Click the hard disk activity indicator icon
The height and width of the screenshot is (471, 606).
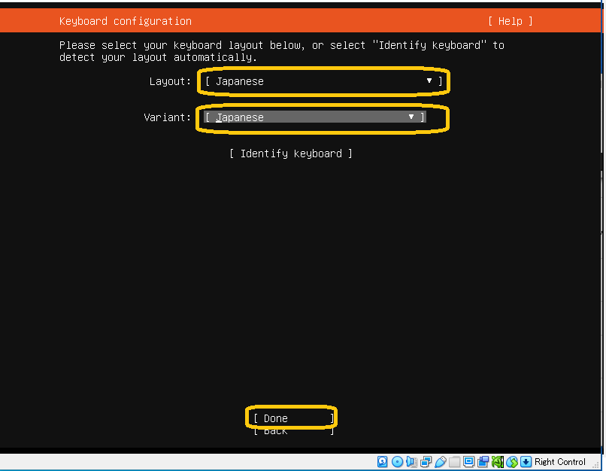(x=383, y=462)
